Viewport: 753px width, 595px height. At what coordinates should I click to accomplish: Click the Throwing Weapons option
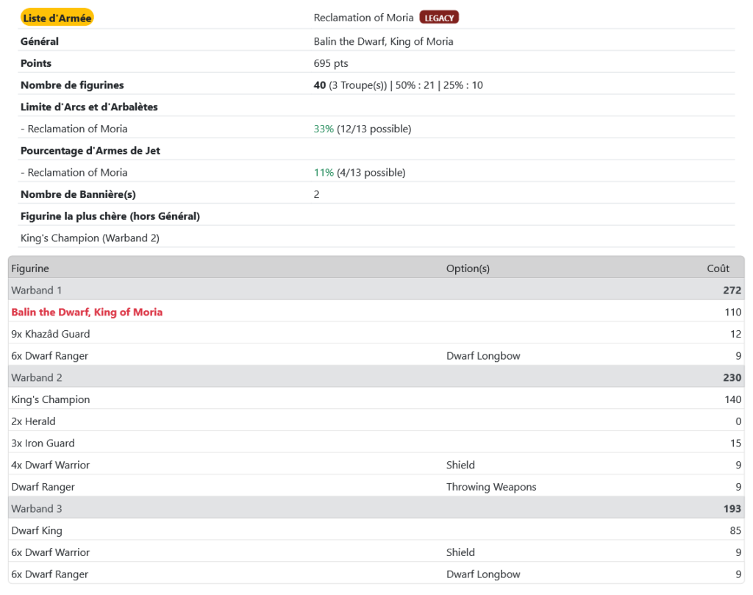click(x=491, y=487)
